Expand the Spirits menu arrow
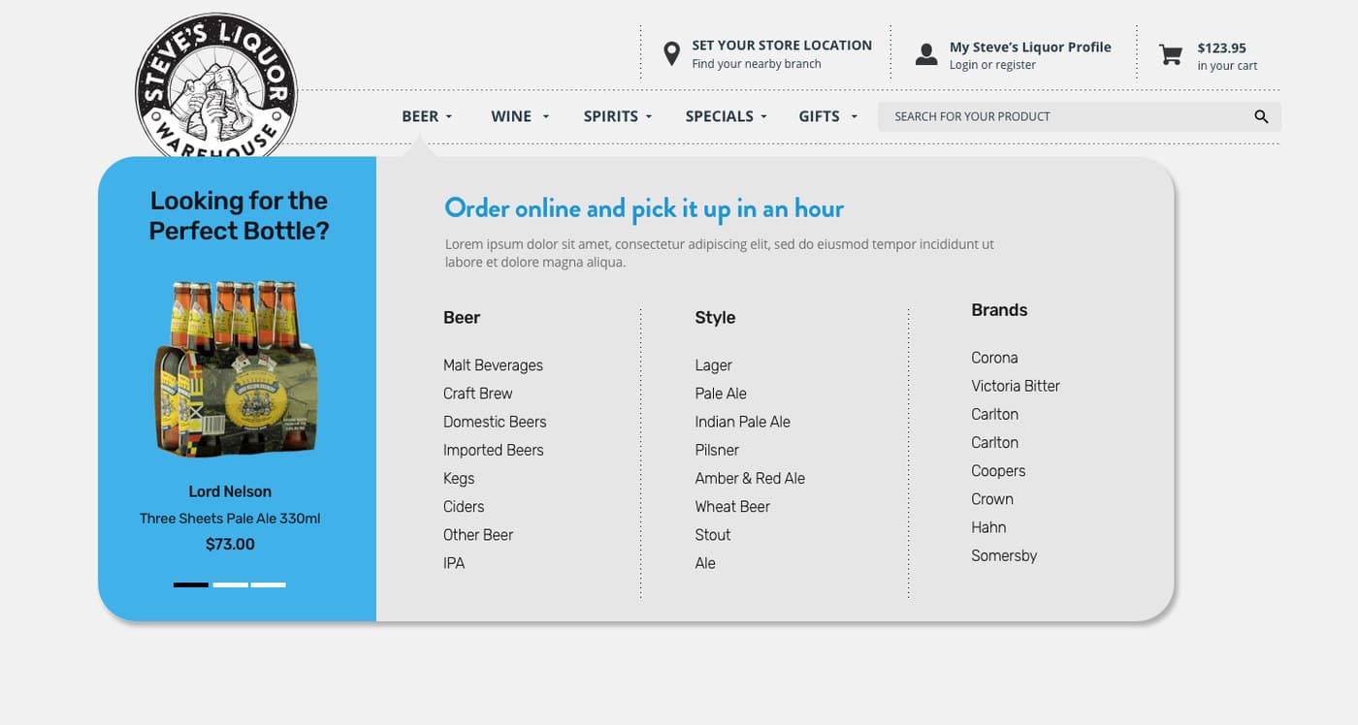The image size is (1358, 725). point(649,117)
